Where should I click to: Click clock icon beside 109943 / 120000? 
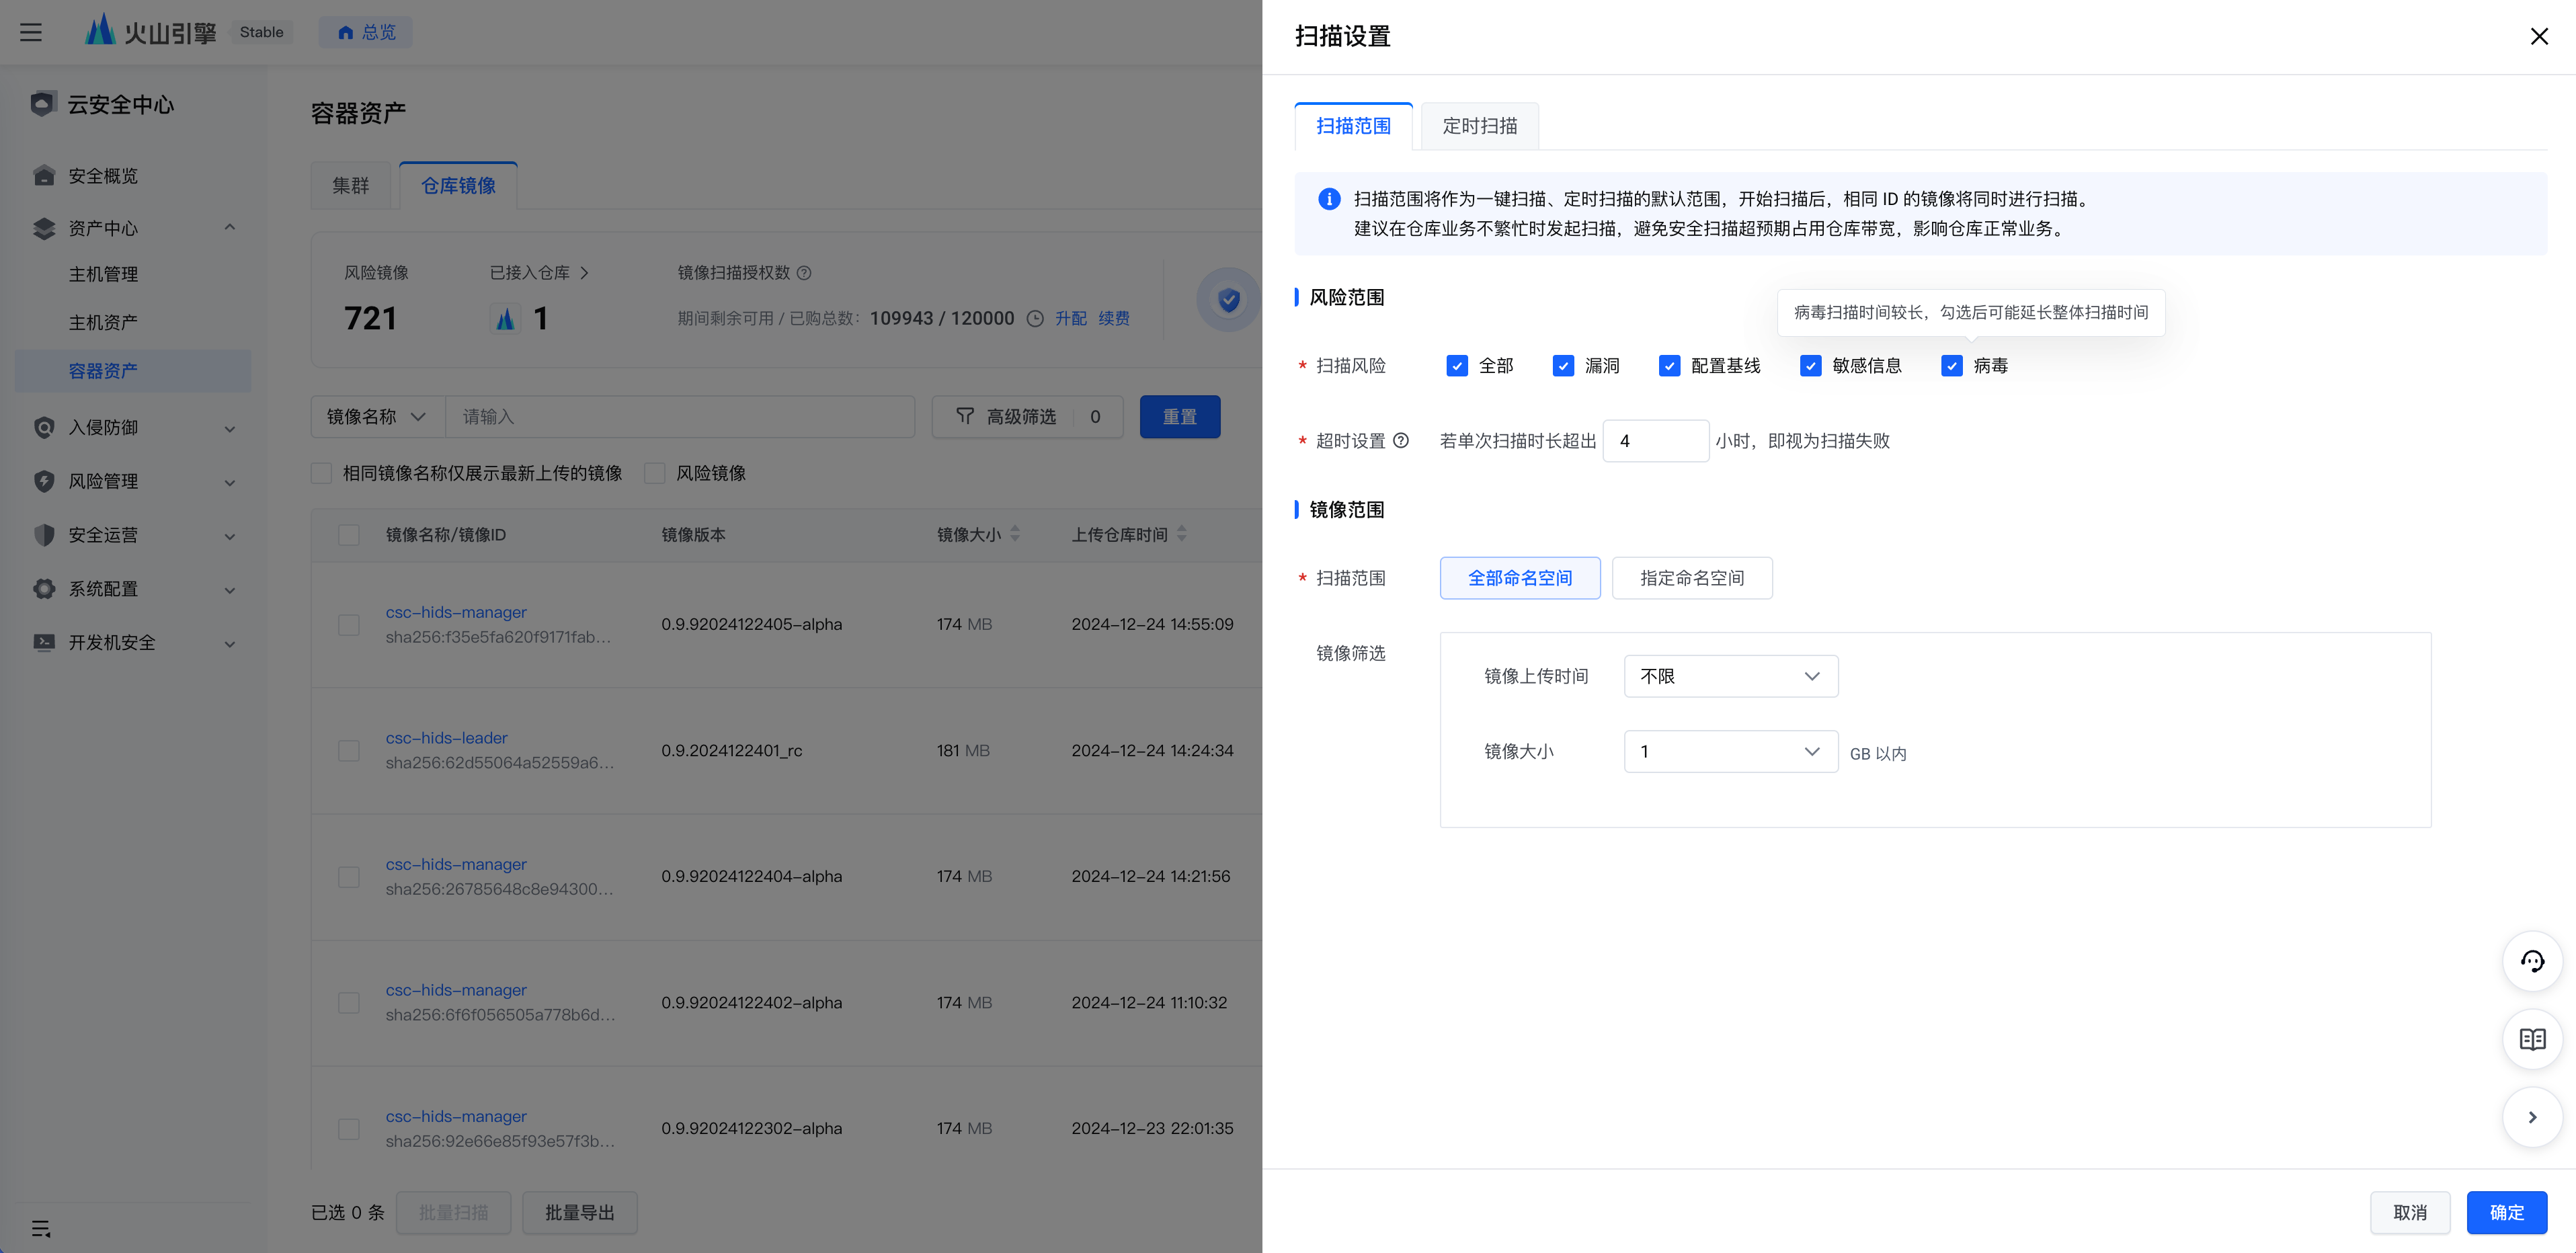(x=1035, y=319)
